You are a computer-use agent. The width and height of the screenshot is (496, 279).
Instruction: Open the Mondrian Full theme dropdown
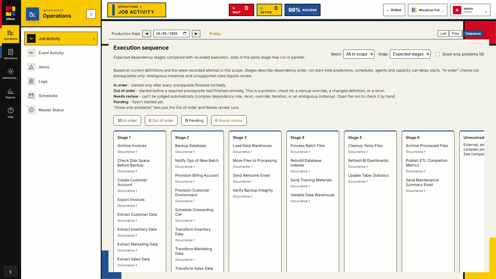pyautogui.click(x=427, y=10)
